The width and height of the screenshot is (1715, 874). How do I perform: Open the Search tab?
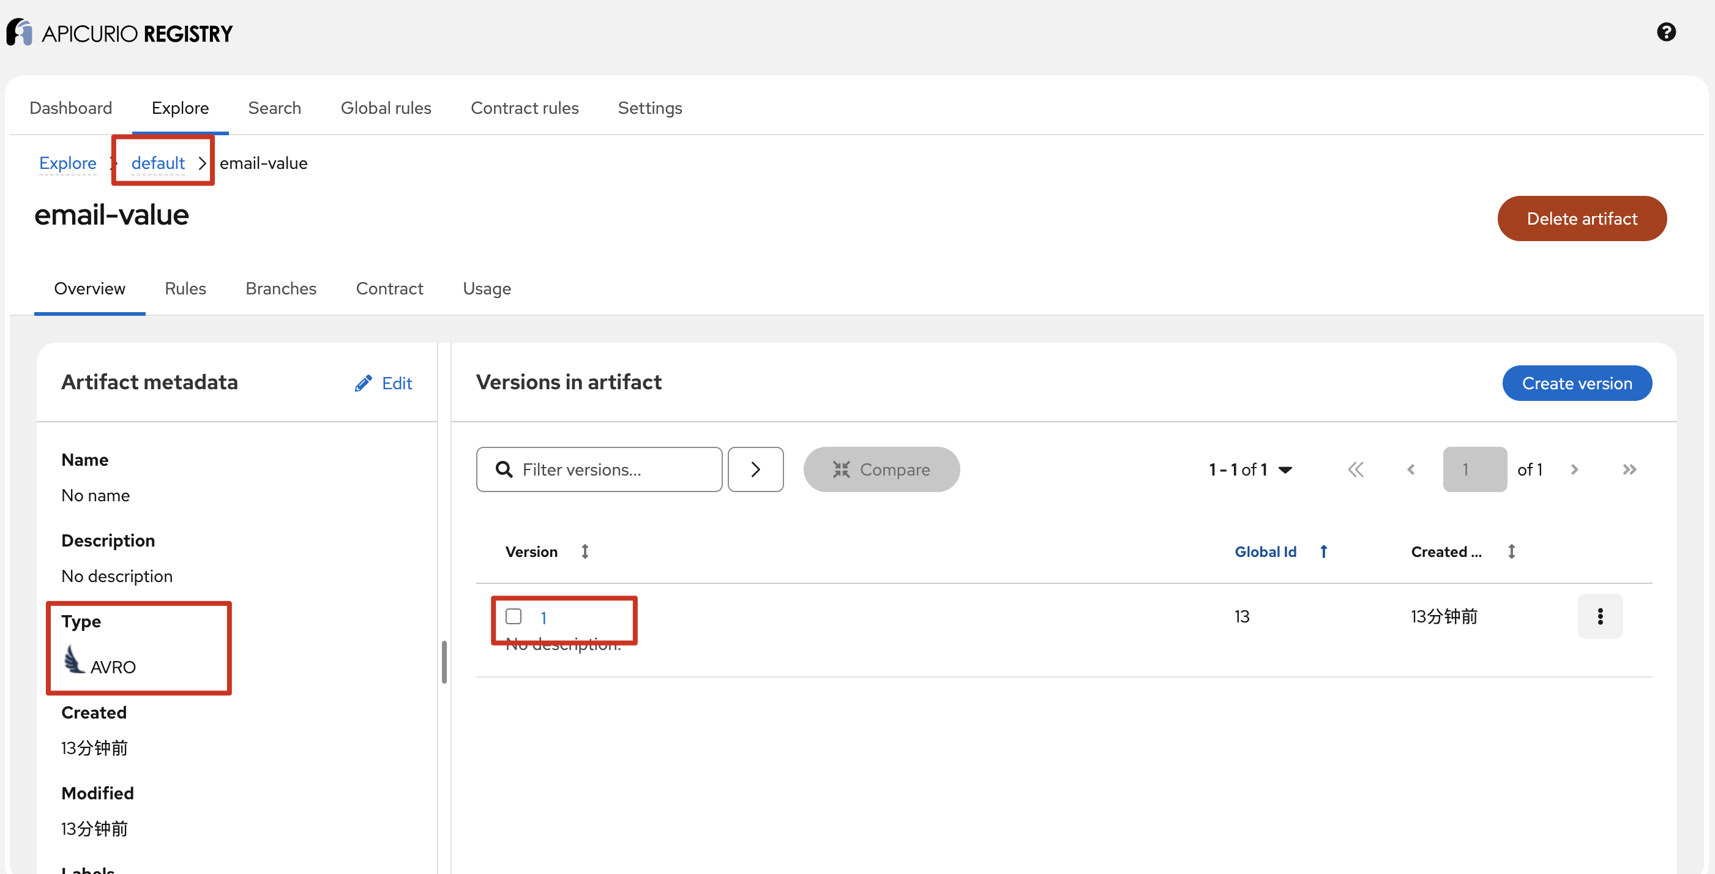(x=274, y=108)
